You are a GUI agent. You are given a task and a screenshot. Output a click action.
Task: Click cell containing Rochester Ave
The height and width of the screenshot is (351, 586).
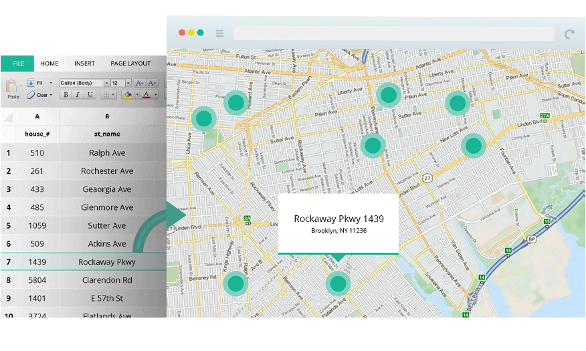pyautogui.click(x=107, y=171)
